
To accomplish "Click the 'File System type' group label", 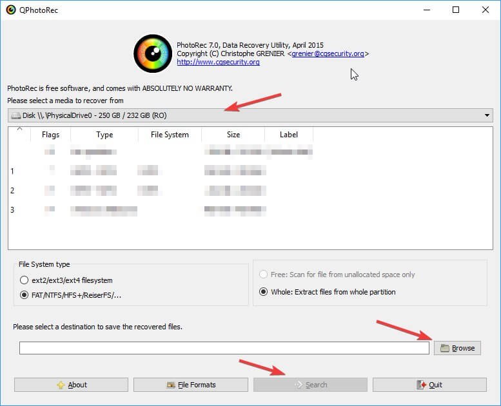I will (44, 264).
